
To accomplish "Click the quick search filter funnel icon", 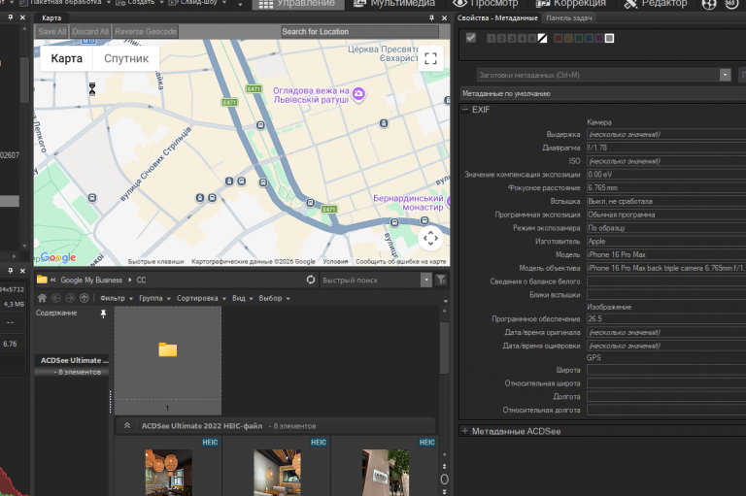I will tap(442, 280).
